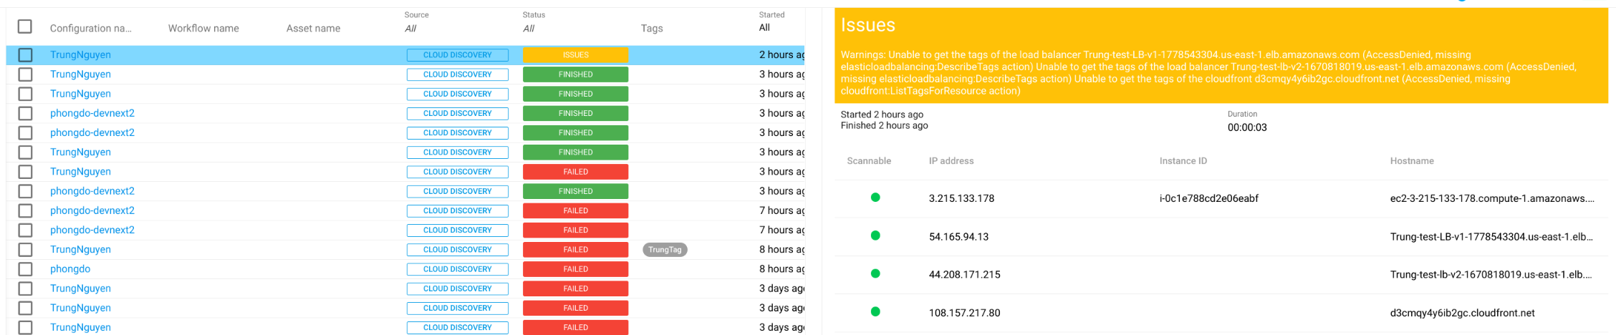Viewport: 1616px width, 335px height.
Task: Click the yellow ISSUES status badge
Action: tap(574, 55)
